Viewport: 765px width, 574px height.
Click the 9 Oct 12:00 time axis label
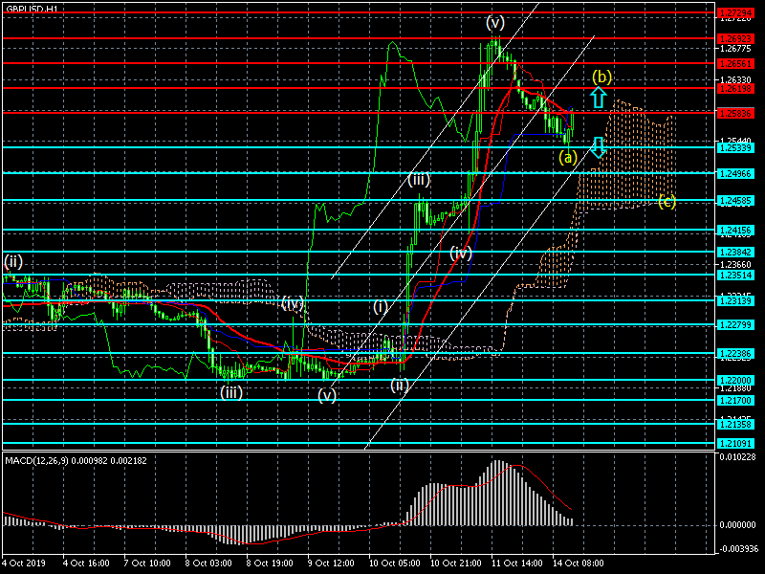point(331,563)
